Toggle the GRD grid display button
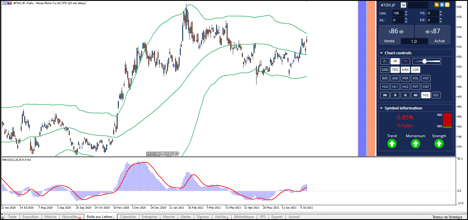The width and height of the screenshot is (468, 220). [385, 70]
